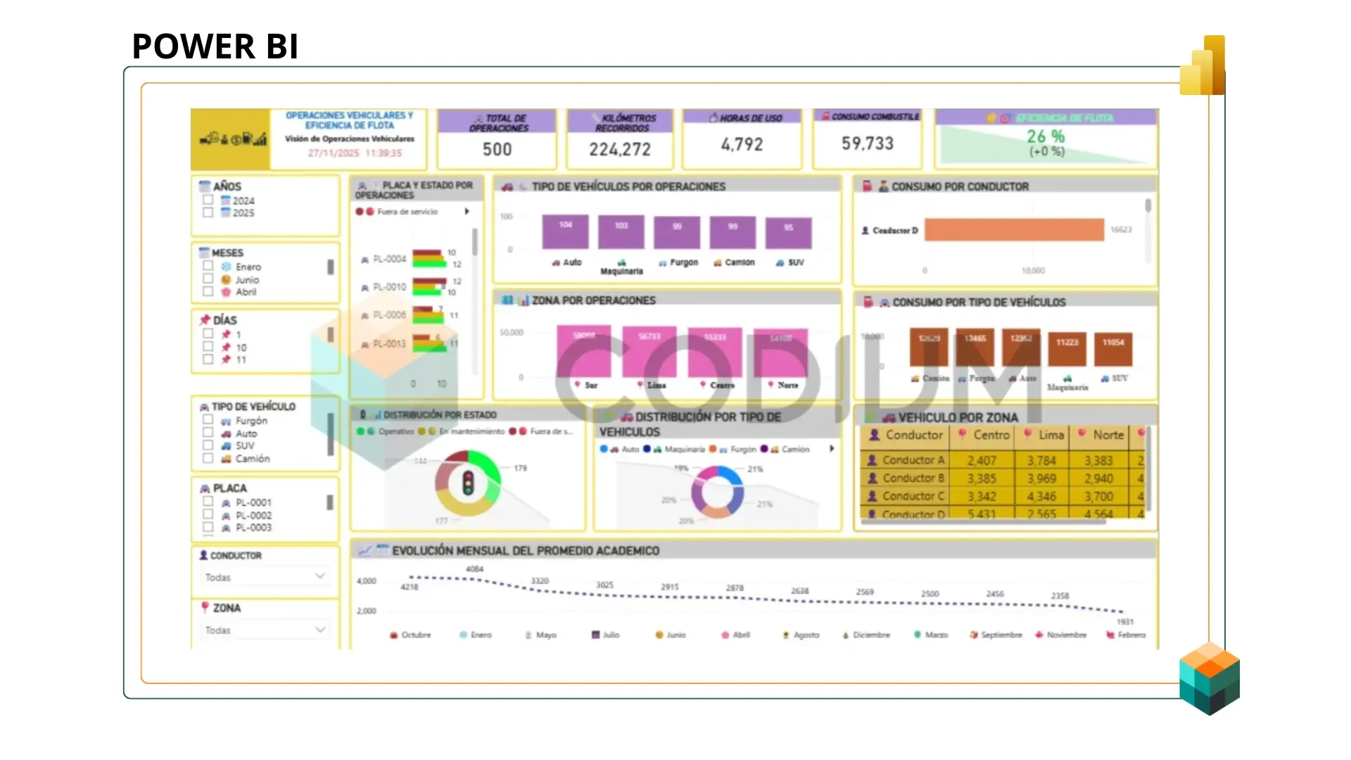This screenshot has width=1351, height=760.
Task: Click the Consumo por Conductor chart scrollbar
Action: tap(1148, 205)
